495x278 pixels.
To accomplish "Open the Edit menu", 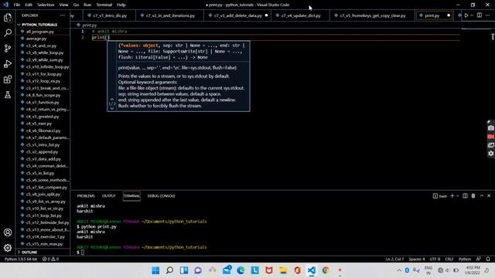I will point(29,5).
